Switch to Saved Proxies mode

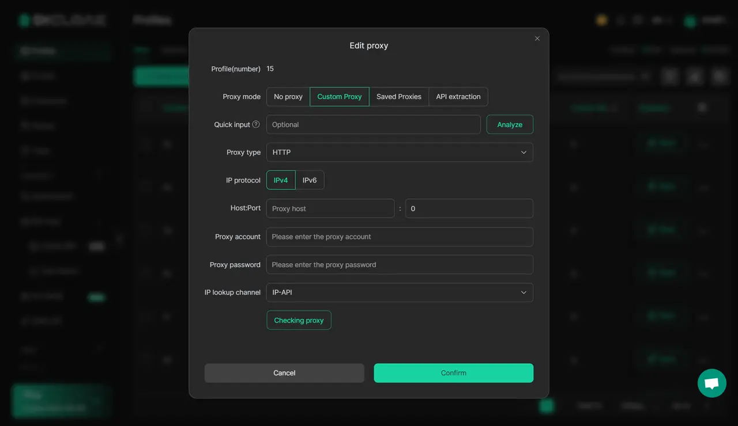(x=398, y=97)
